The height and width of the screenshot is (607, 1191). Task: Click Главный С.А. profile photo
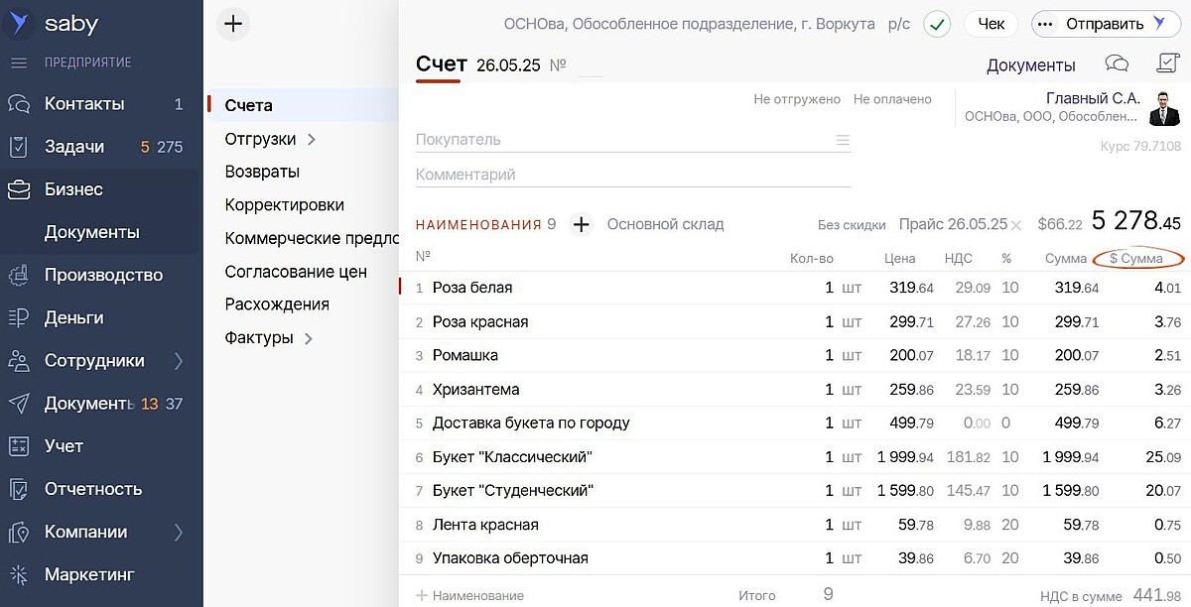point(1164,108)
